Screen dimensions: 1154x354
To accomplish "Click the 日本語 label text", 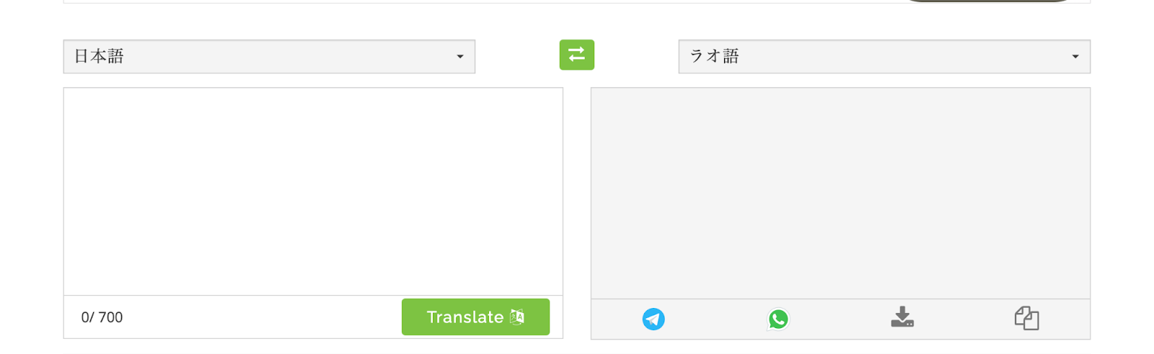I will tap(100, 56).
